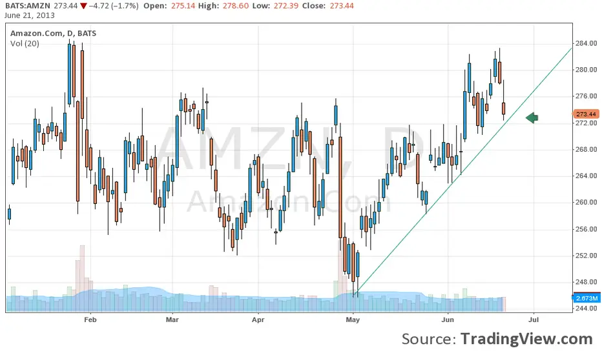This screenshot has height=355, width=602.
Task: Click the Feb label on time axis
Action: [90, 319]
